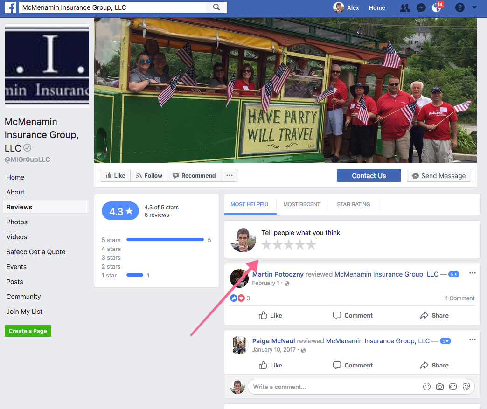Switch to Most Helpful tab
This screenshot has height=409, width=487.
(x=250, y=204)
